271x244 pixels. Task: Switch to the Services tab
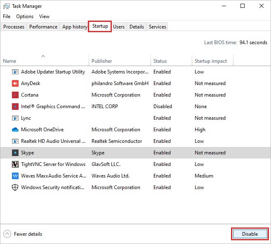[x=158, y=27]
